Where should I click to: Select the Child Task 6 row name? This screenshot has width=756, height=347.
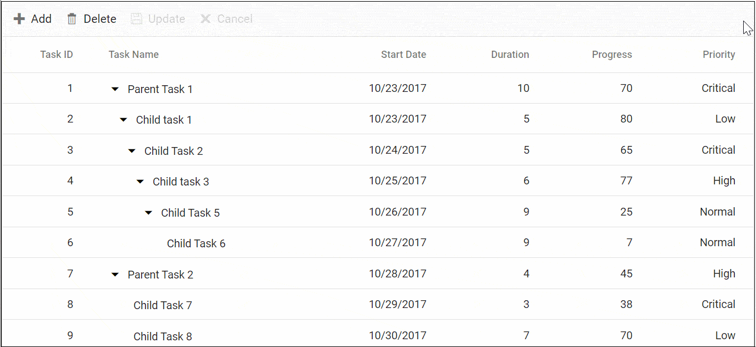click(x=196, y=243)
